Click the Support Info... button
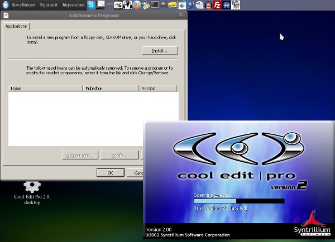Screen dimensions: 335x242 click(80, 155)
